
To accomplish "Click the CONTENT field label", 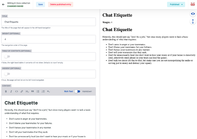I will tap(6, 86).
